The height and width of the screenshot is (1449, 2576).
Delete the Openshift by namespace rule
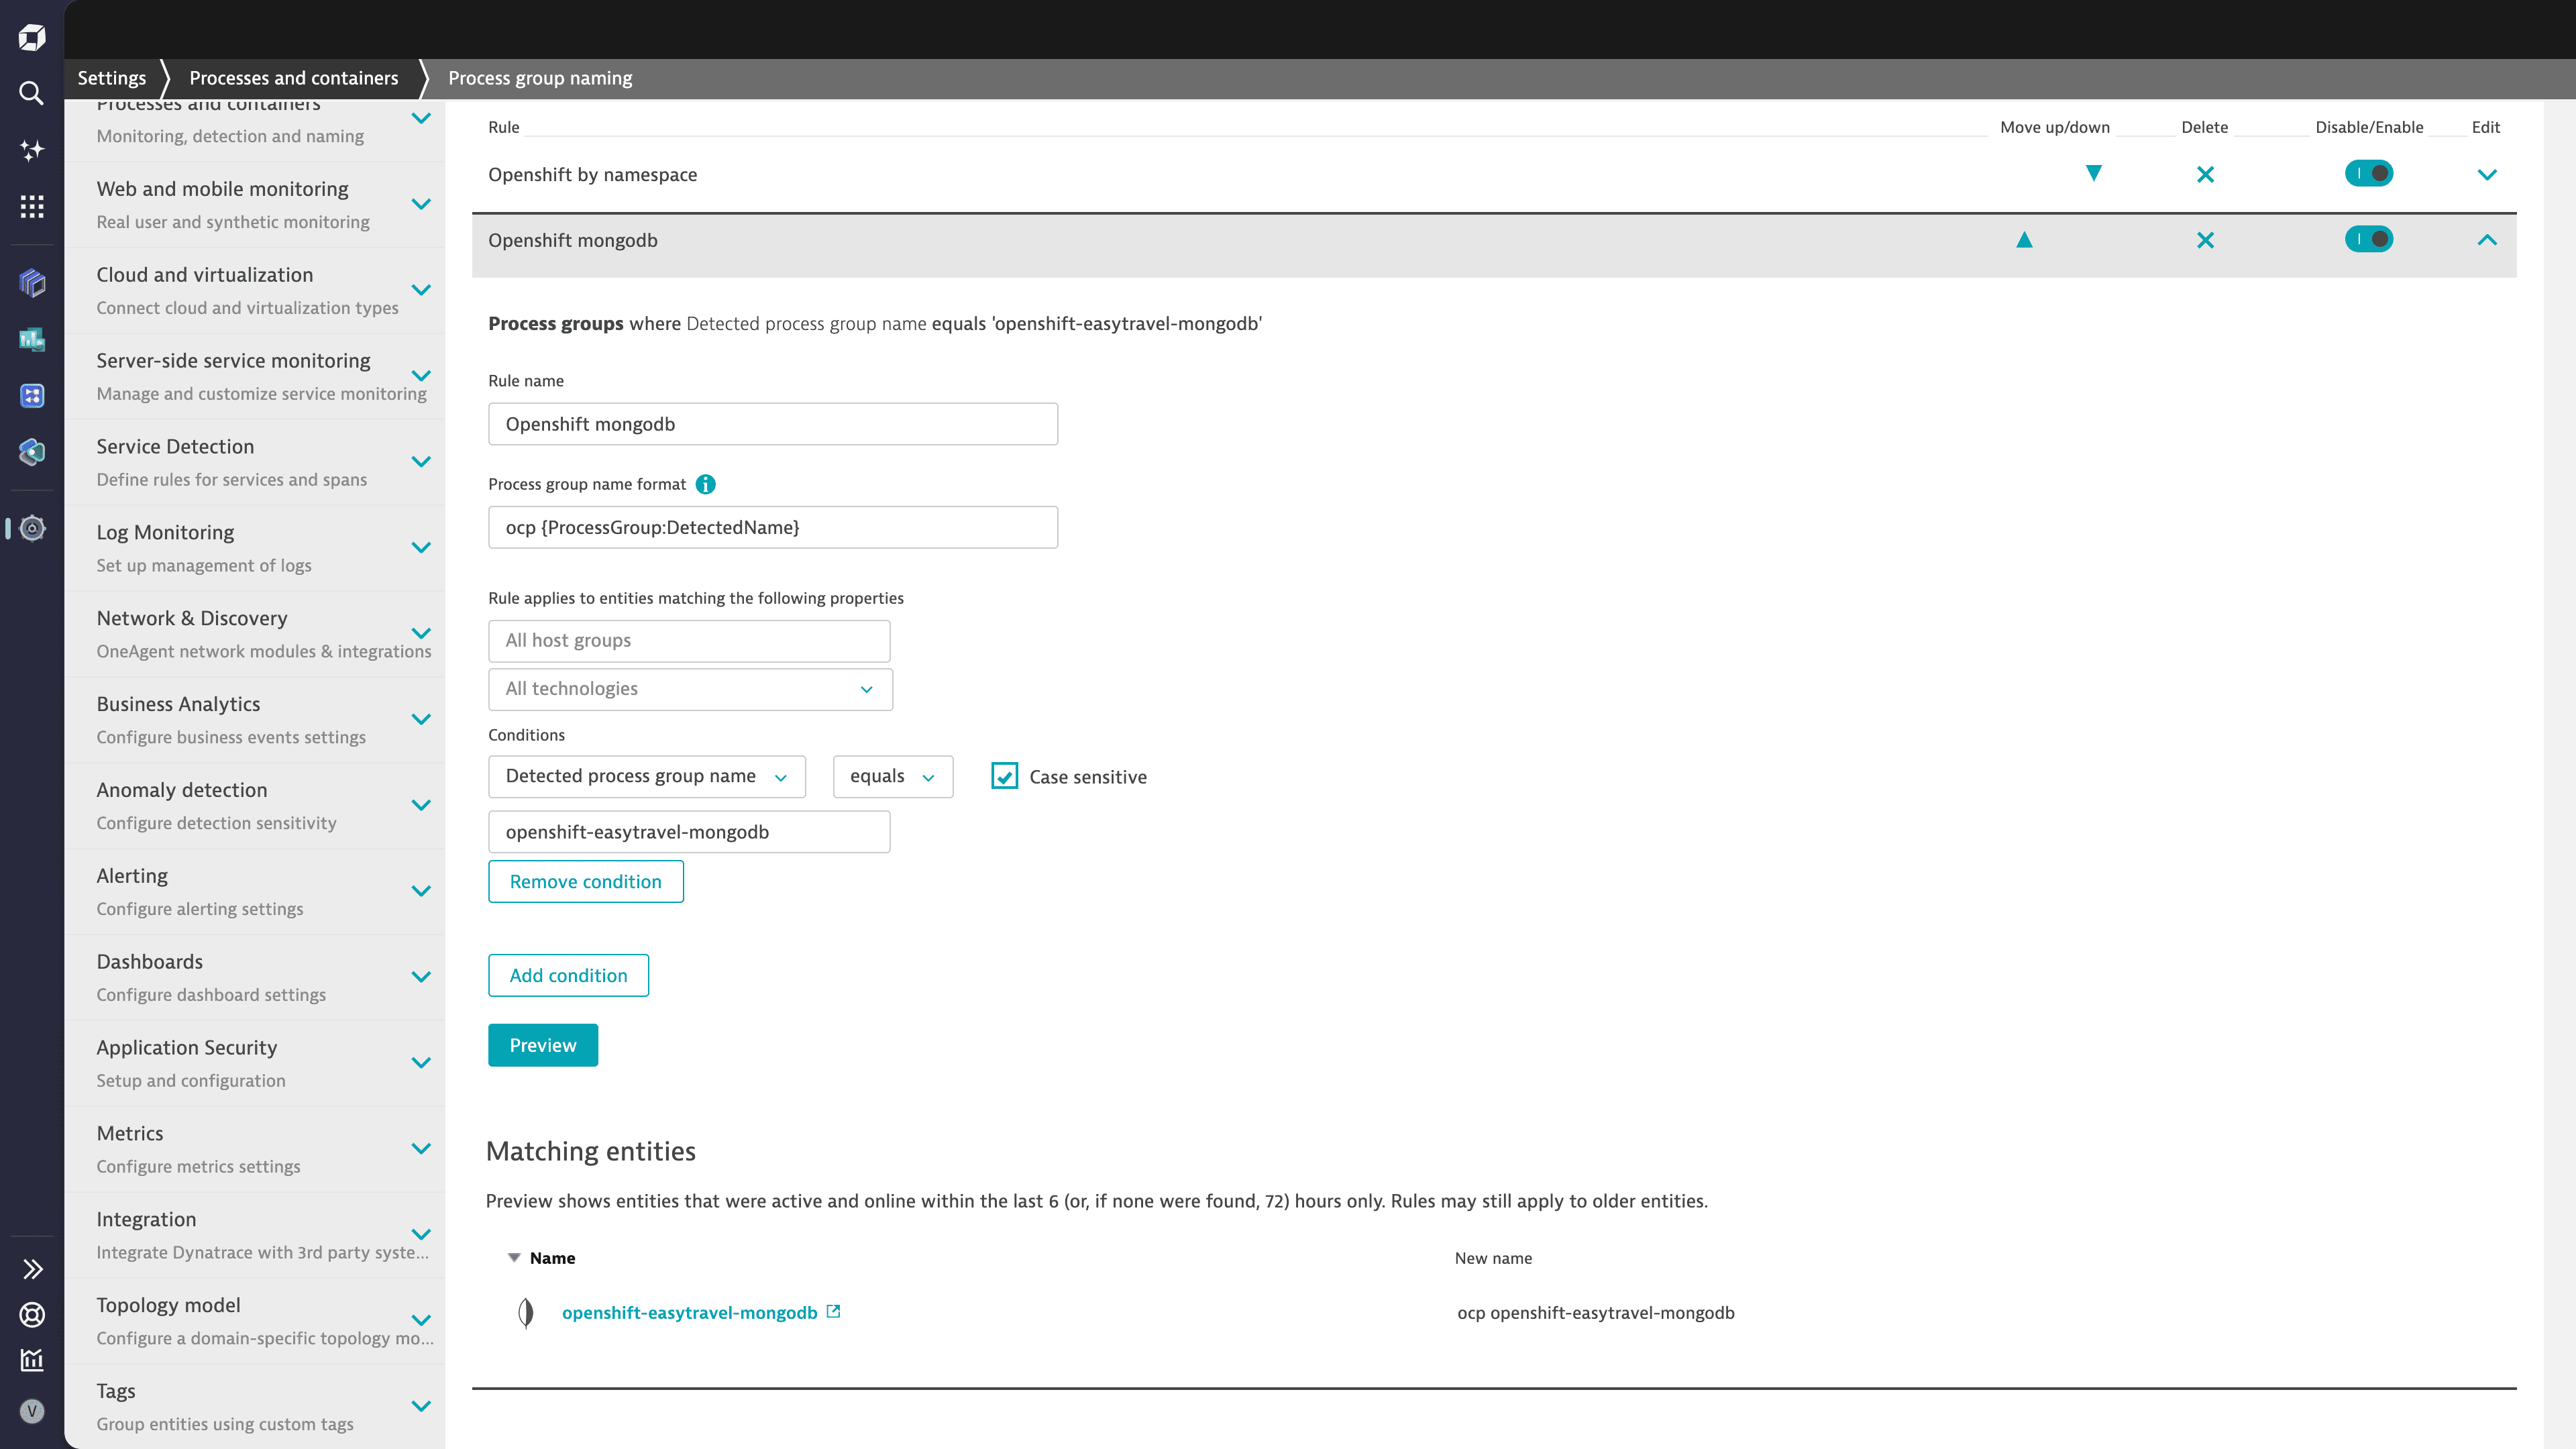click(2205, 175)
